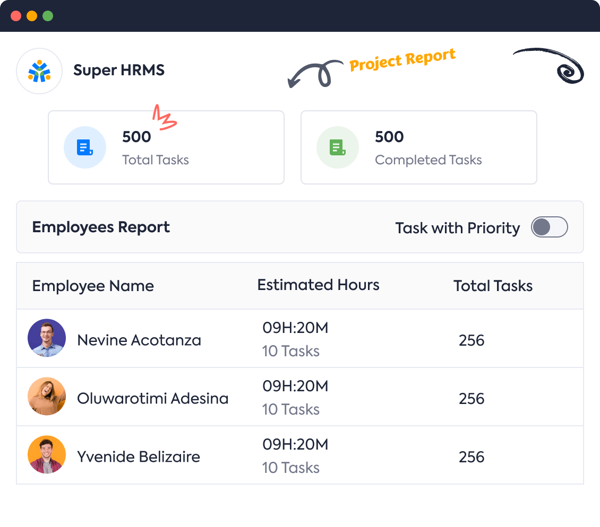
Task: Click the orange Project Report label
Action: [x=402, y=60]
